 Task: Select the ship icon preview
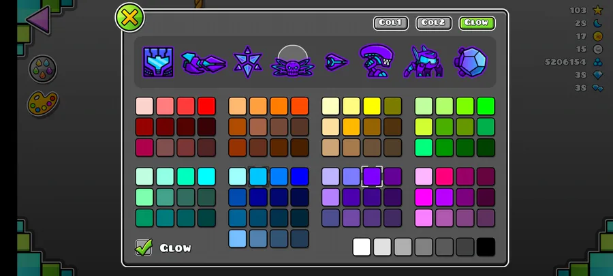(x=204, y=63)
